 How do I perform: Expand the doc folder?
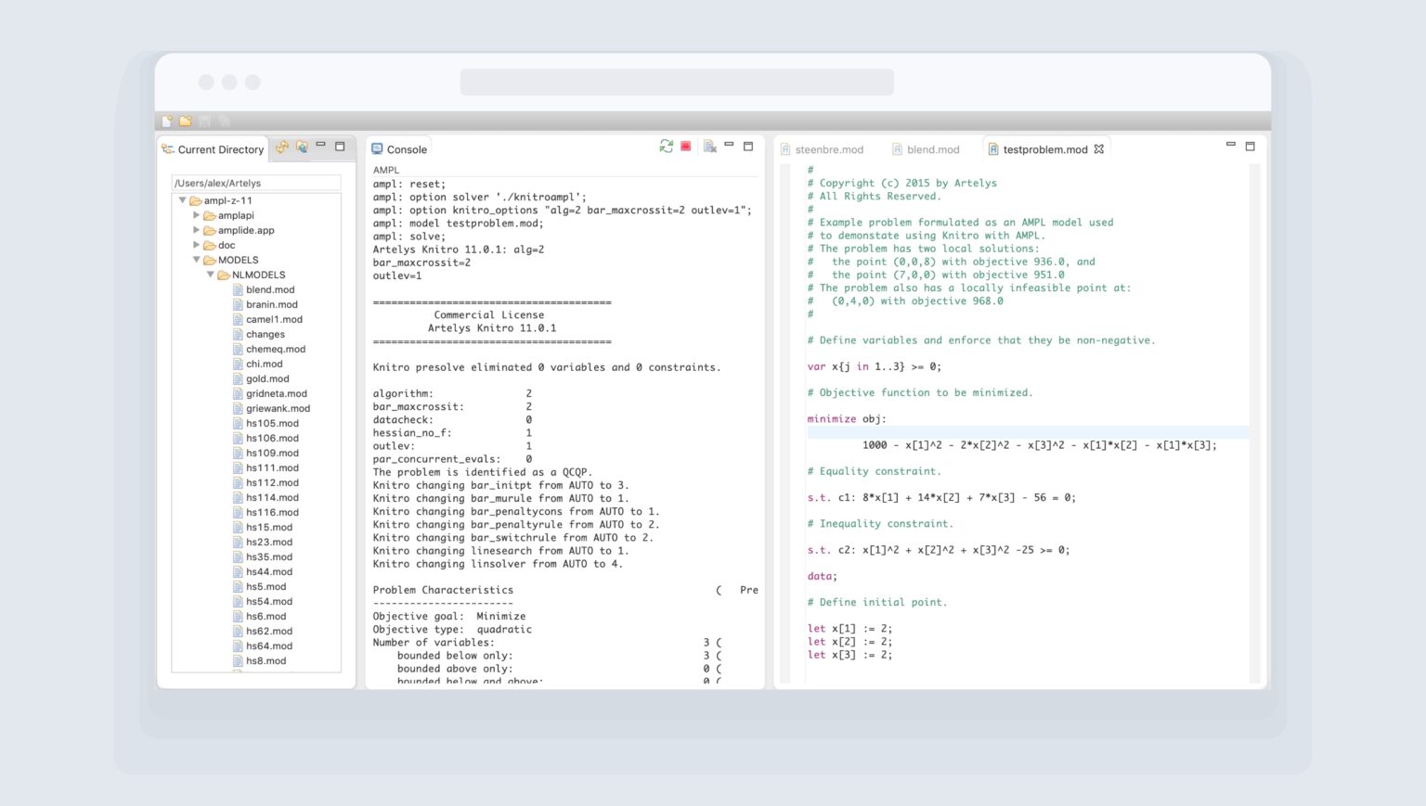click(196, 245)
